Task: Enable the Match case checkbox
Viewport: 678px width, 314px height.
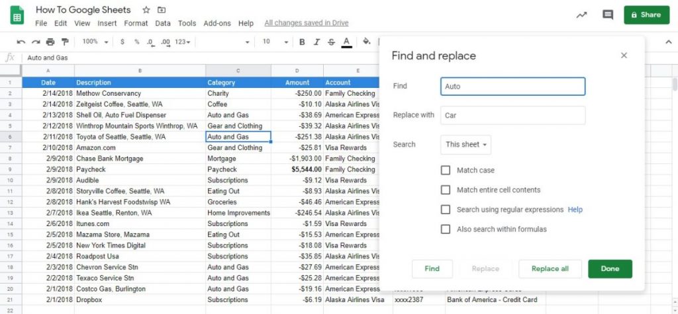Action: (446, 171)
